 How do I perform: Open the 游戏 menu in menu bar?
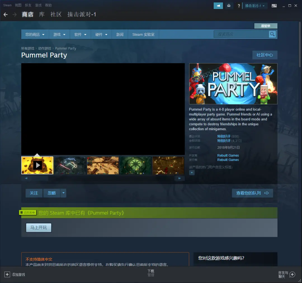tap(38, 5)
